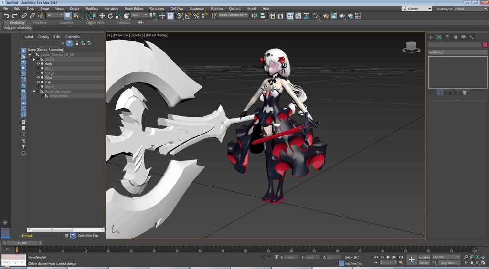Viewport: 489px width, 269px height.
Task: Switch to the Freeform ribbon tab
Action: click(40, 23)
